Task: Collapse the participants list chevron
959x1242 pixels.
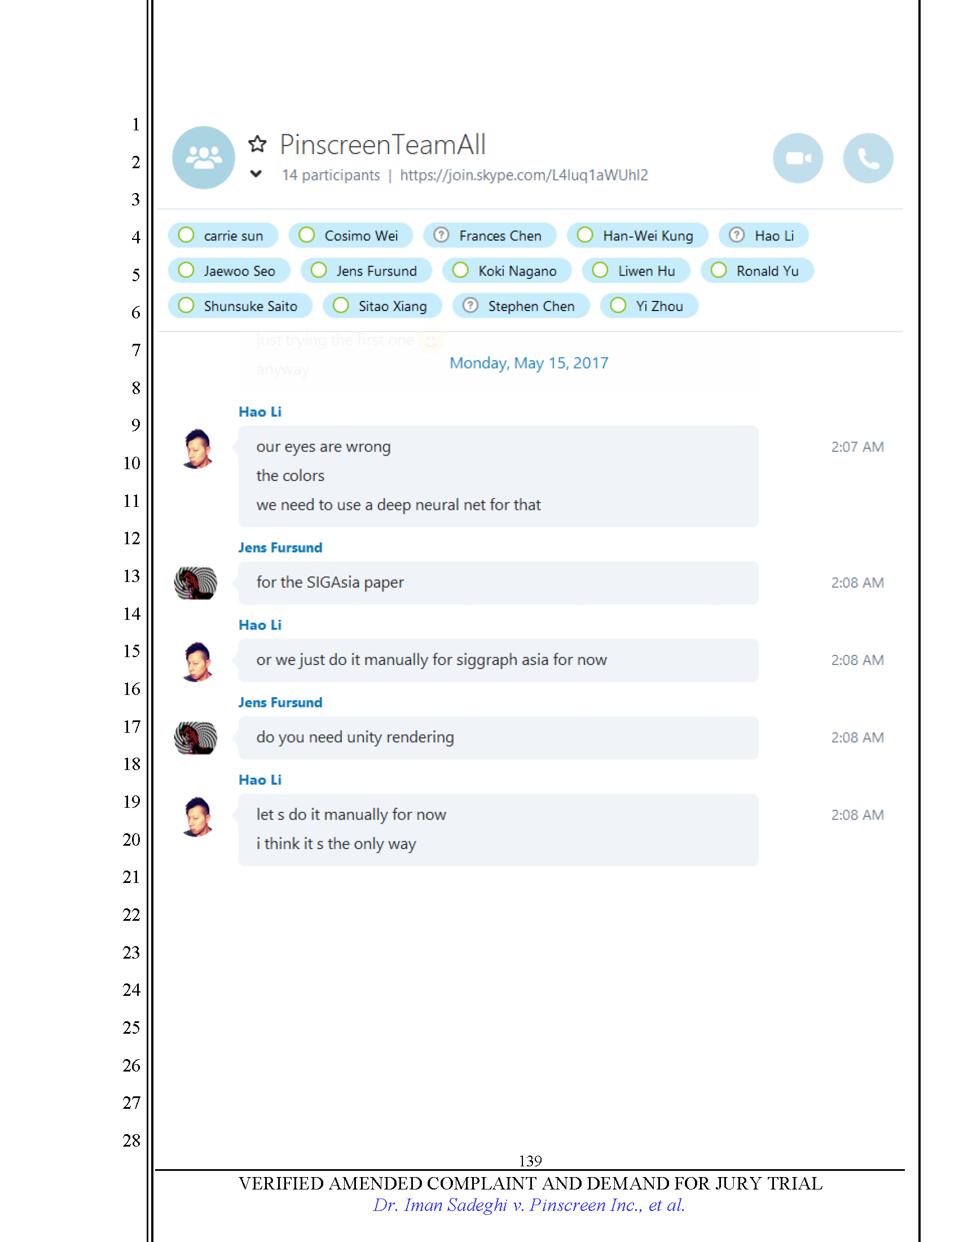Action: pos(256,174)
